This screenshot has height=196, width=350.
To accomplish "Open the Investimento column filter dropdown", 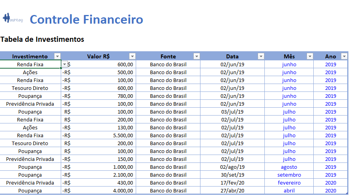I will pos(57,56).
